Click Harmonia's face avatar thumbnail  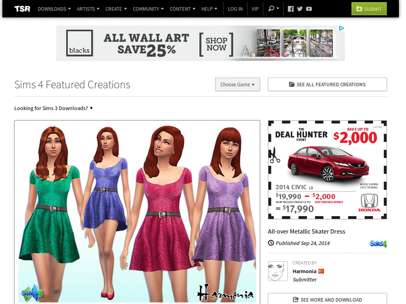coord(278,271)
